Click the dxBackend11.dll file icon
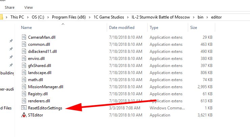 click(x=24, y=51)
